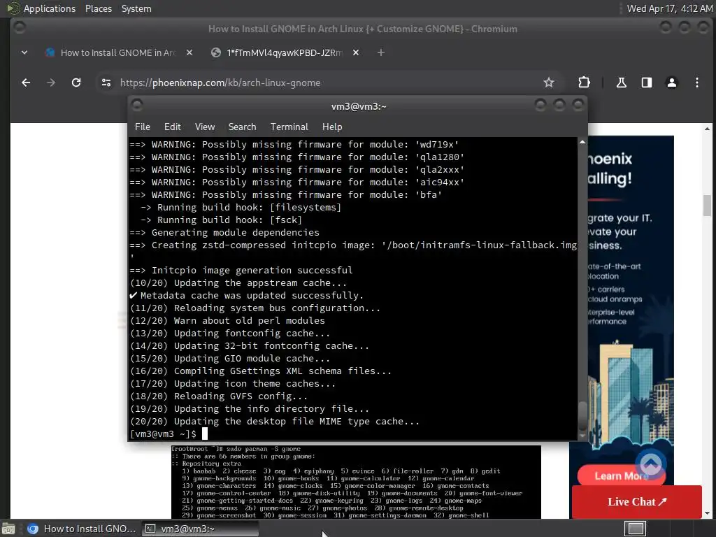Open the terminal Edit menu
This screenshot has width=716, height=537.
(172, 127)
